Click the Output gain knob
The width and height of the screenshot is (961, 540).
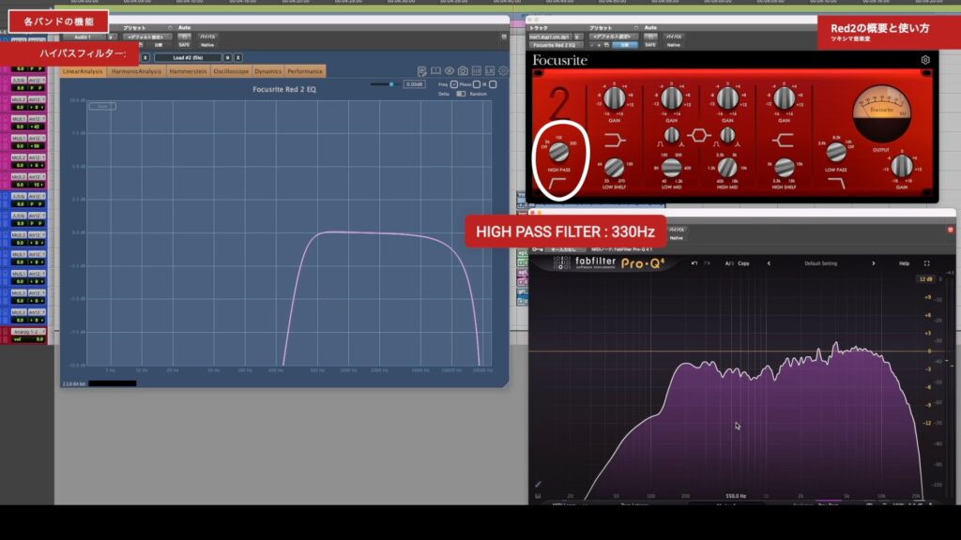(x=902, y=166)
